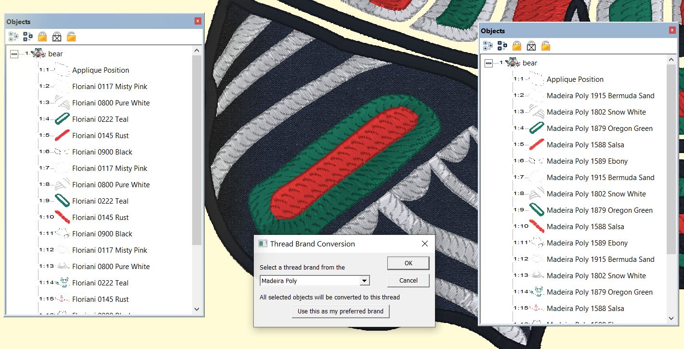Click scroll-down arrow in left Objects panel
Screen dimensions: 684x349
coord(197,309)
